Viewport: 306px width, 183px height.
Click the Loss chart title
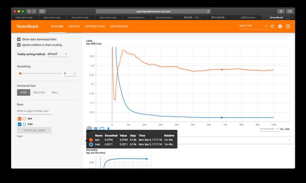pyautogui.click(x=89, y=41)
